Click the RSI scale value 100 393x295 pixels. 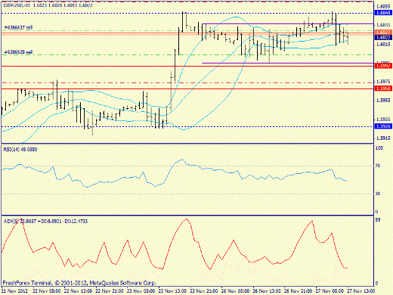(x=379, y=148)
